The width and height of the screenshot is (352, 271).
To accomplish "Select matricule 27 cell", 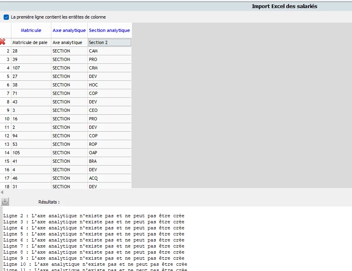I will [31, 76].
